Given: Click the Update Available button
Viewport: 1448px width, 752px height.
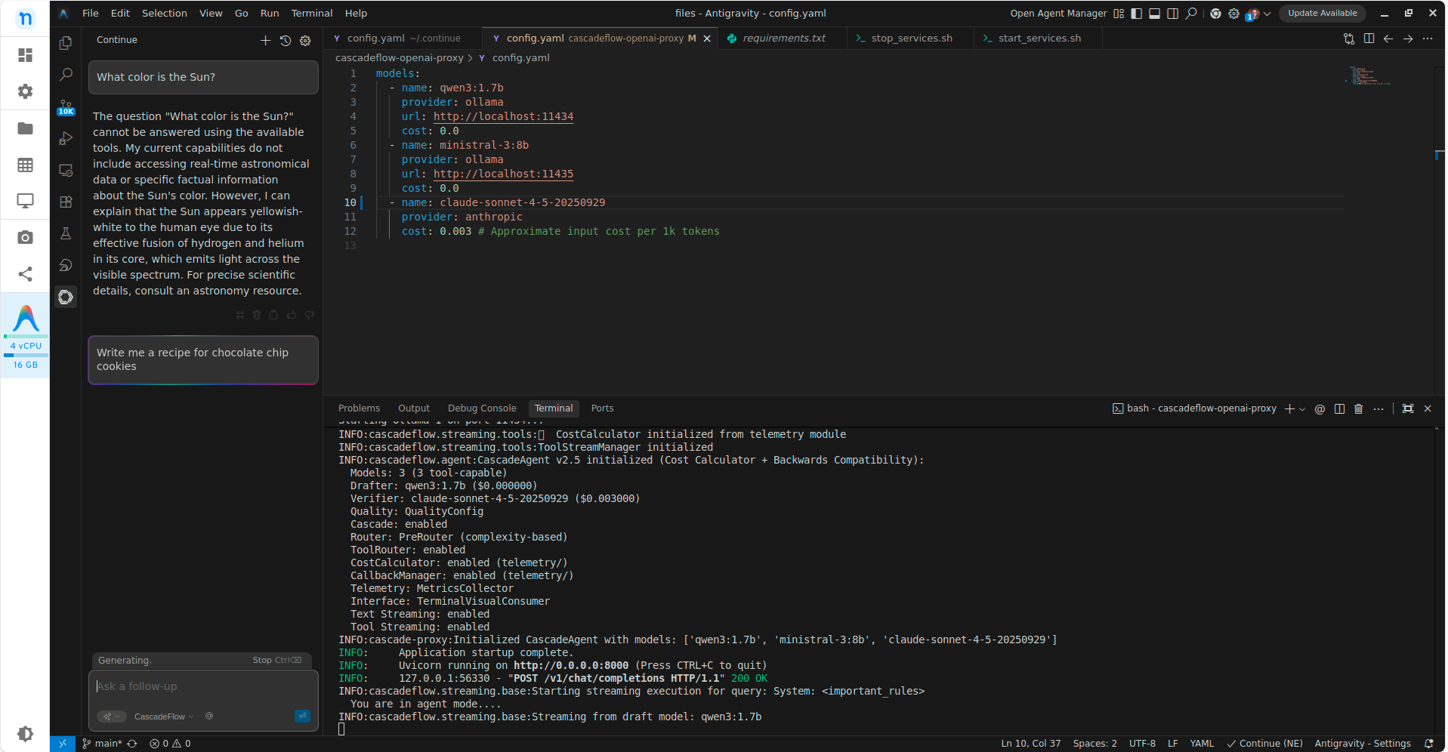Looking at the screenshot, I should click(x=1322, y=14).
